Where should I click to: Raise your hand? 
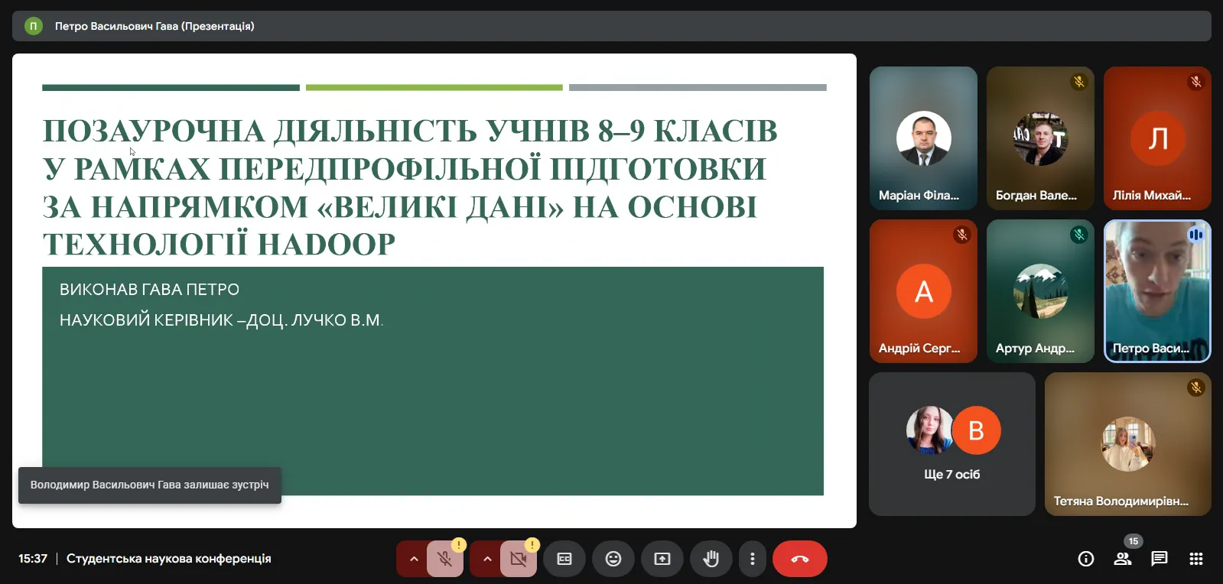pos(711,559)
